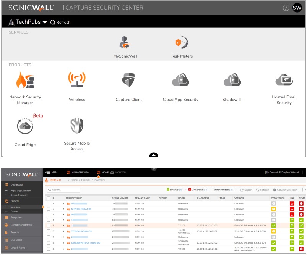Switch to Manager View

(78, 172)
